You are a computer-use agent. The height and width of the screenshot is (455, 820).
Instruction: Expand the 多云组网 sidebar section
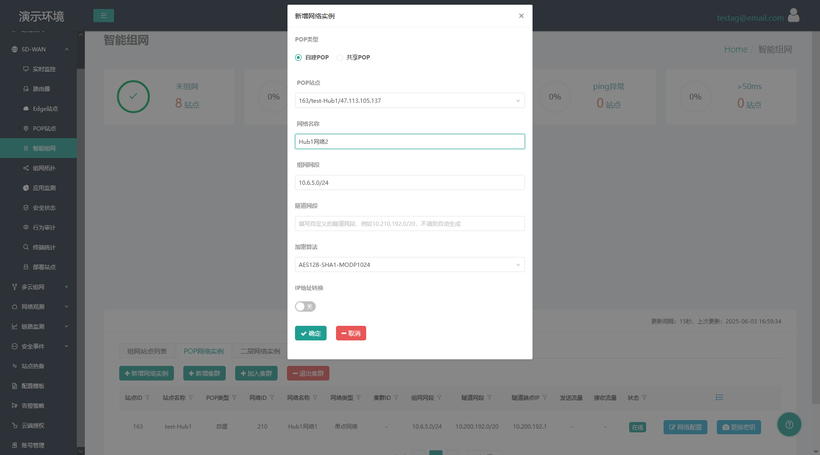point(66,287)
